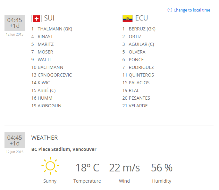The height and width of the screenshot is (190, 219).
Task: Click the clock icon beside local time
Action: (170, 10)
